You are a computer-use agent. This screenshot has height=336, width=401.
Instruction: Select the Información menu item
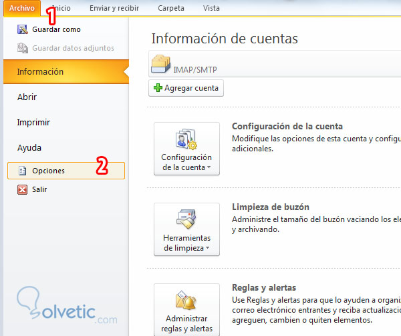(x=66, y=72)
